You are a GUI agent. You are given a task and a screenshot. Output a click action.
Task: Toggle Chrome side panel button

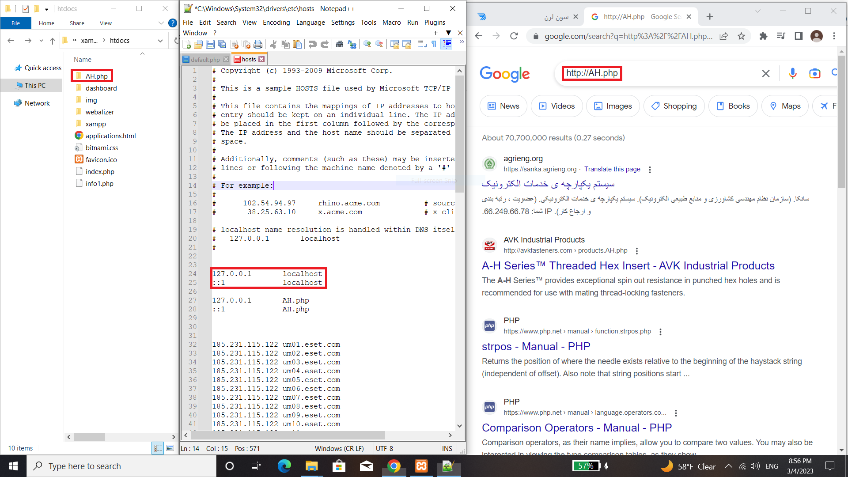coord(799,36)
